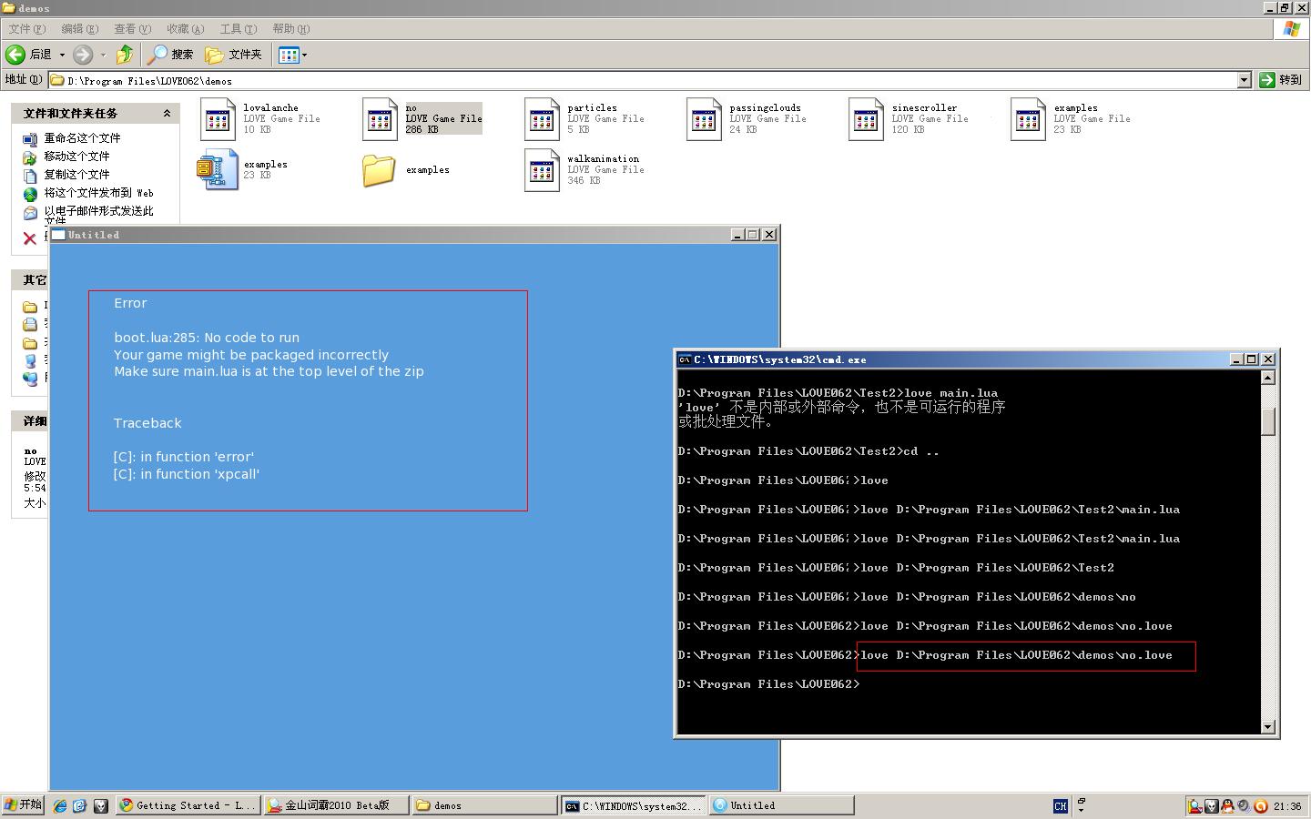The image size is (1311, 819).
Task: Click the cmd.exe title bar system icon
Action: (x=685, y=359)
